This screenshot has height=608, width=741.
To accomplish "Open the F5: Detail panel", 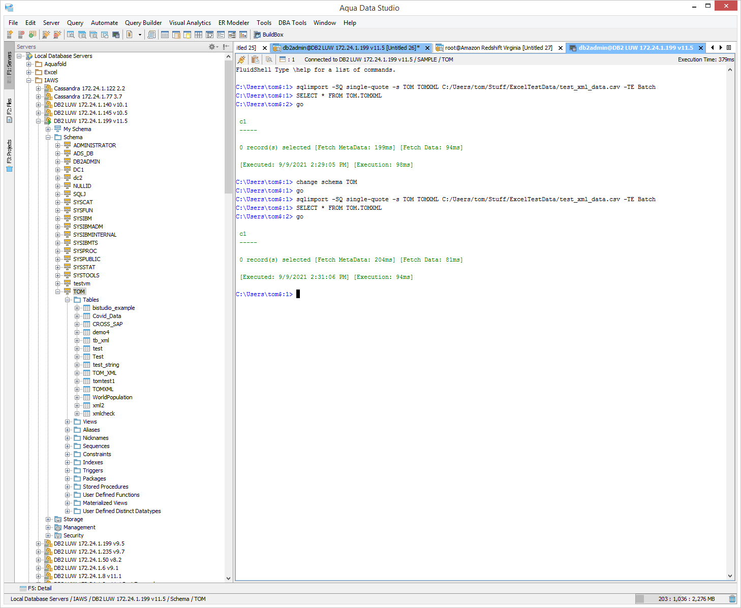I will pyautogui.click(x=36, y=588).
